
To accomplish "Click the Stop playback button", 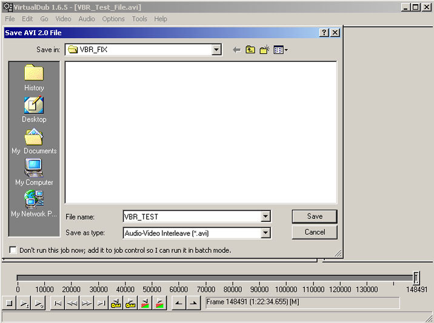I will [x=9, y=304].
